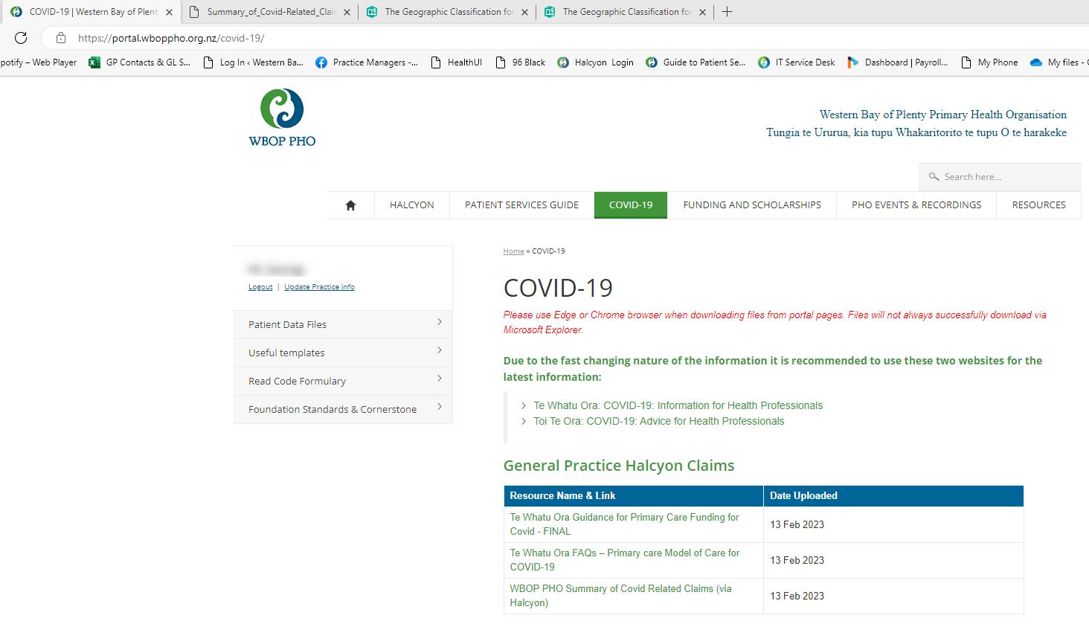Open FUNDING AND SCHOLARSHIPS menu
Screen dimensions: 1089x624
(x=752, y=205)
